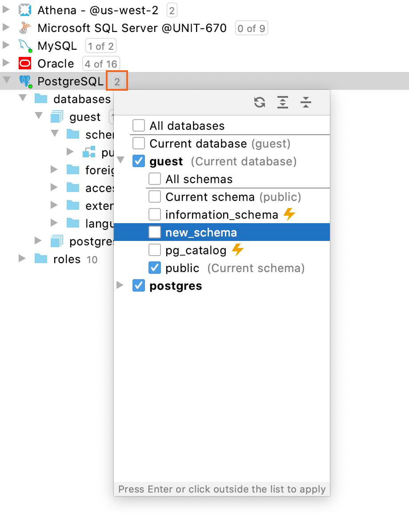
Task: Collapse the PostgreSQL tree node
Action: click(x=7, y=81)
